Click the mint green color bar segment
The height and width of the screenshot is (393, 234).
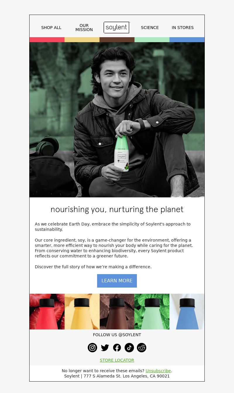tap(152, 40)
